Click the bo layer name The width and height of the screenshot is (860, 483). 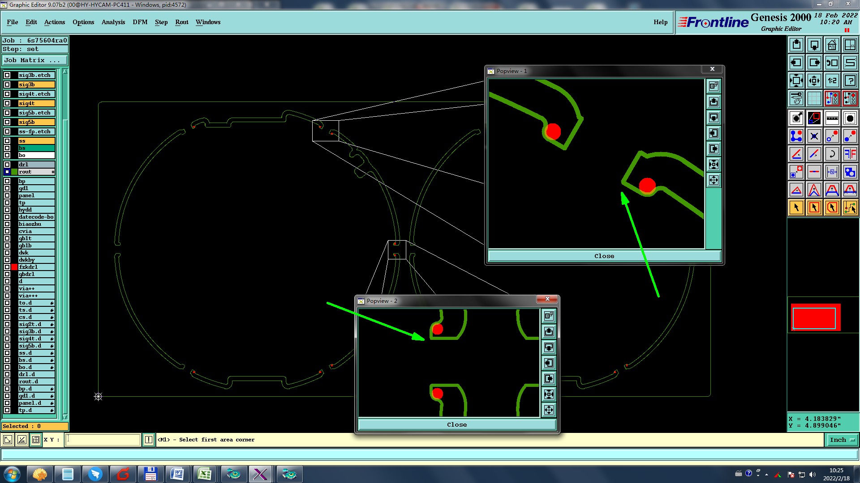click(x=37, y=155)
